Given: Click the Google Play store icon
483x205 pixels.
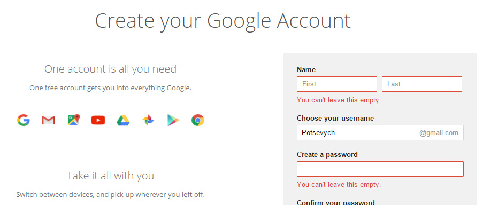Looking at the screenshot, I should 173,120.
